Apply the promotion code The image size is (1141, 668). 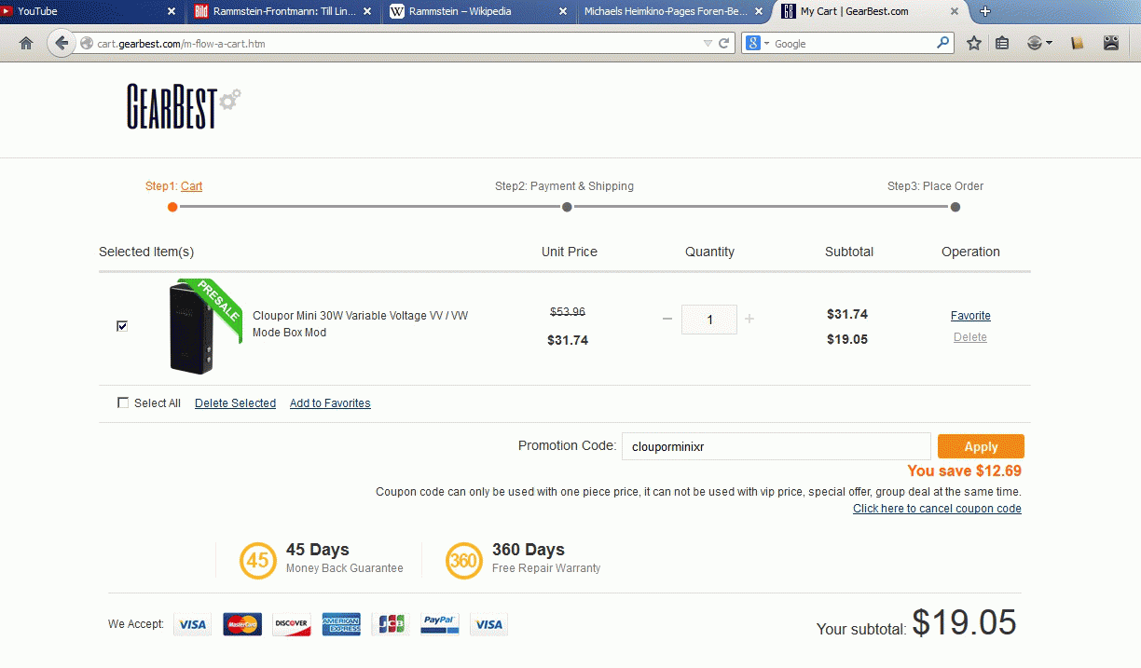tap(981, 446)
